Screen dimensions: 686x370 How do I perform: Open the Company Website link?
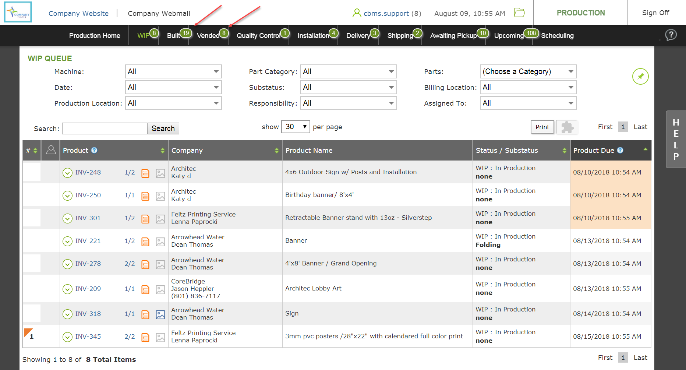[79, 13]
